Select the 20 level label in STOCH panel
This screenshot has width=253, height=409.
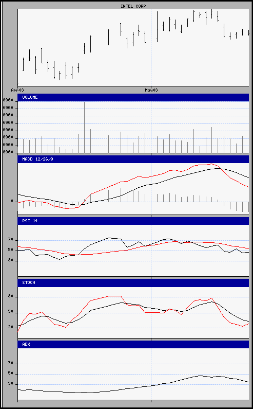11,327
